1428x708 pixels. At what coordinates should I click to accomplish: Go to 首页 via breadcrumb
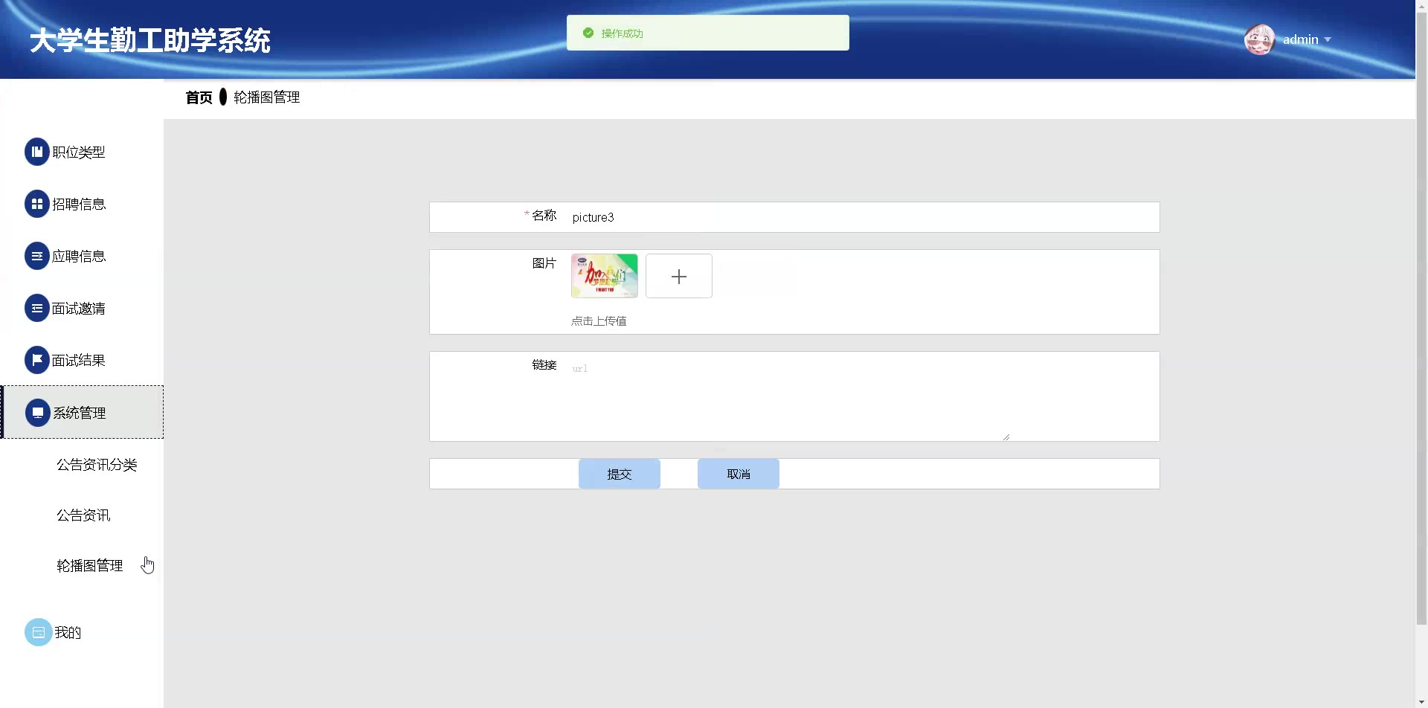point(199,97)
